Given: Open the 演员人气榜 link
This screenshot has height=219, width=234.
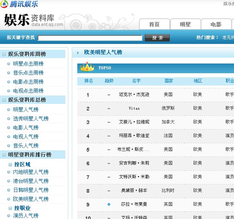Looking at the screenshot, I should 26,215.
